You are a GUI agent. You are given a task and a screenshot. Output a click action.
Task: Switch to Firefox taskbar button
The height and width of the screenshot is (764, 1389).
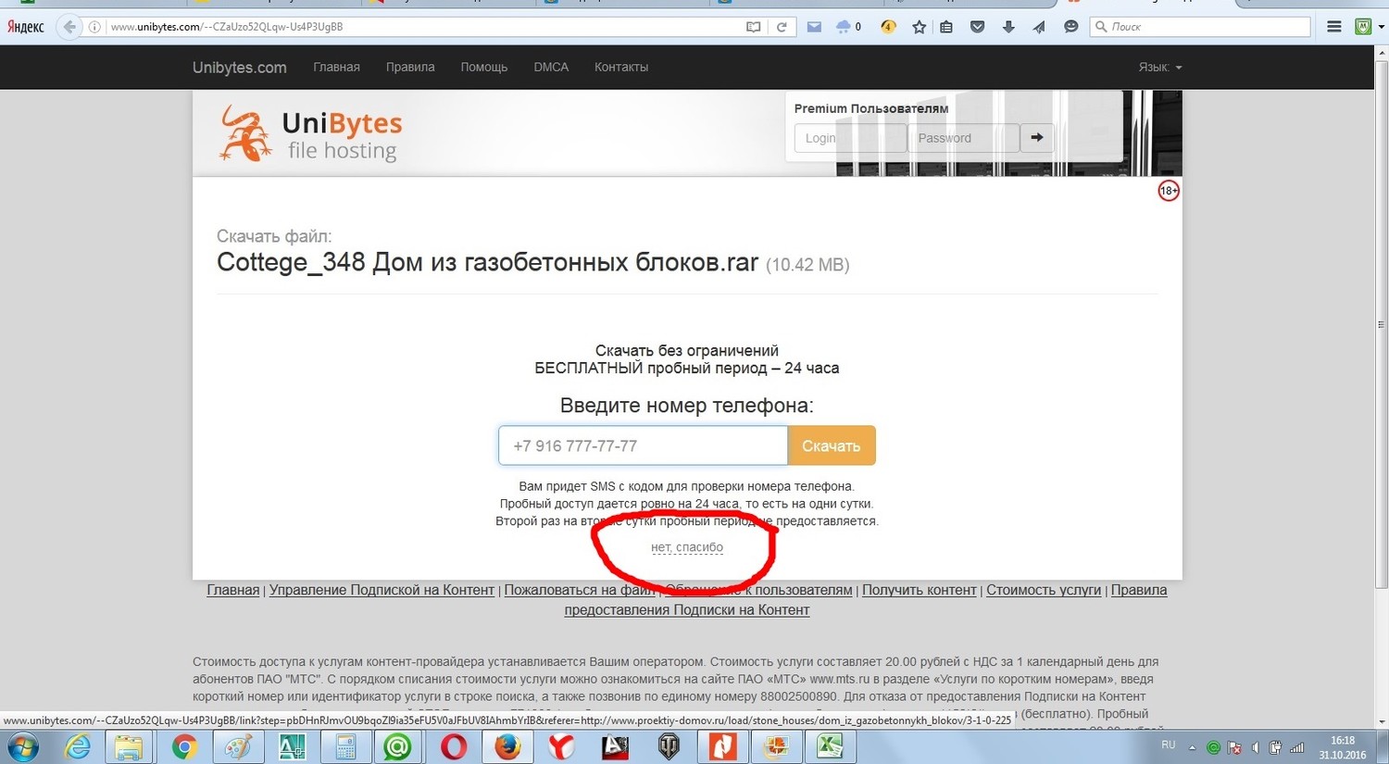(507, 746)
